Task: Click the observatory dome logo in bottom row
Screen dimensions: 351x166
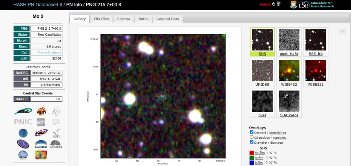Action: [23, 155]
